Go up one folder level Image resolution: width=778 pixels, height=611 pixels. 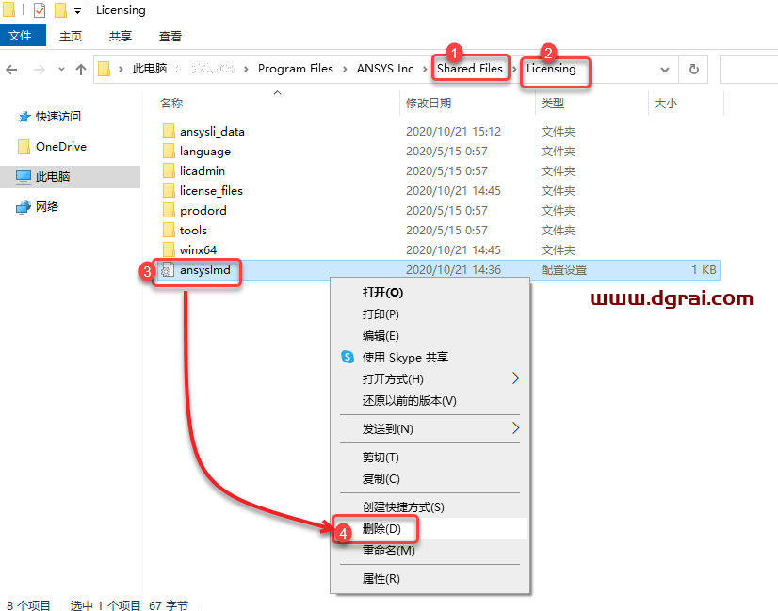point(81,70)
